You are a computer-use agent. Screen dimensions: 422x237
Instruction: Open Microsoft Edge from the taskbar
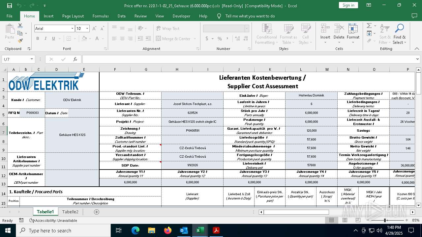136,230
